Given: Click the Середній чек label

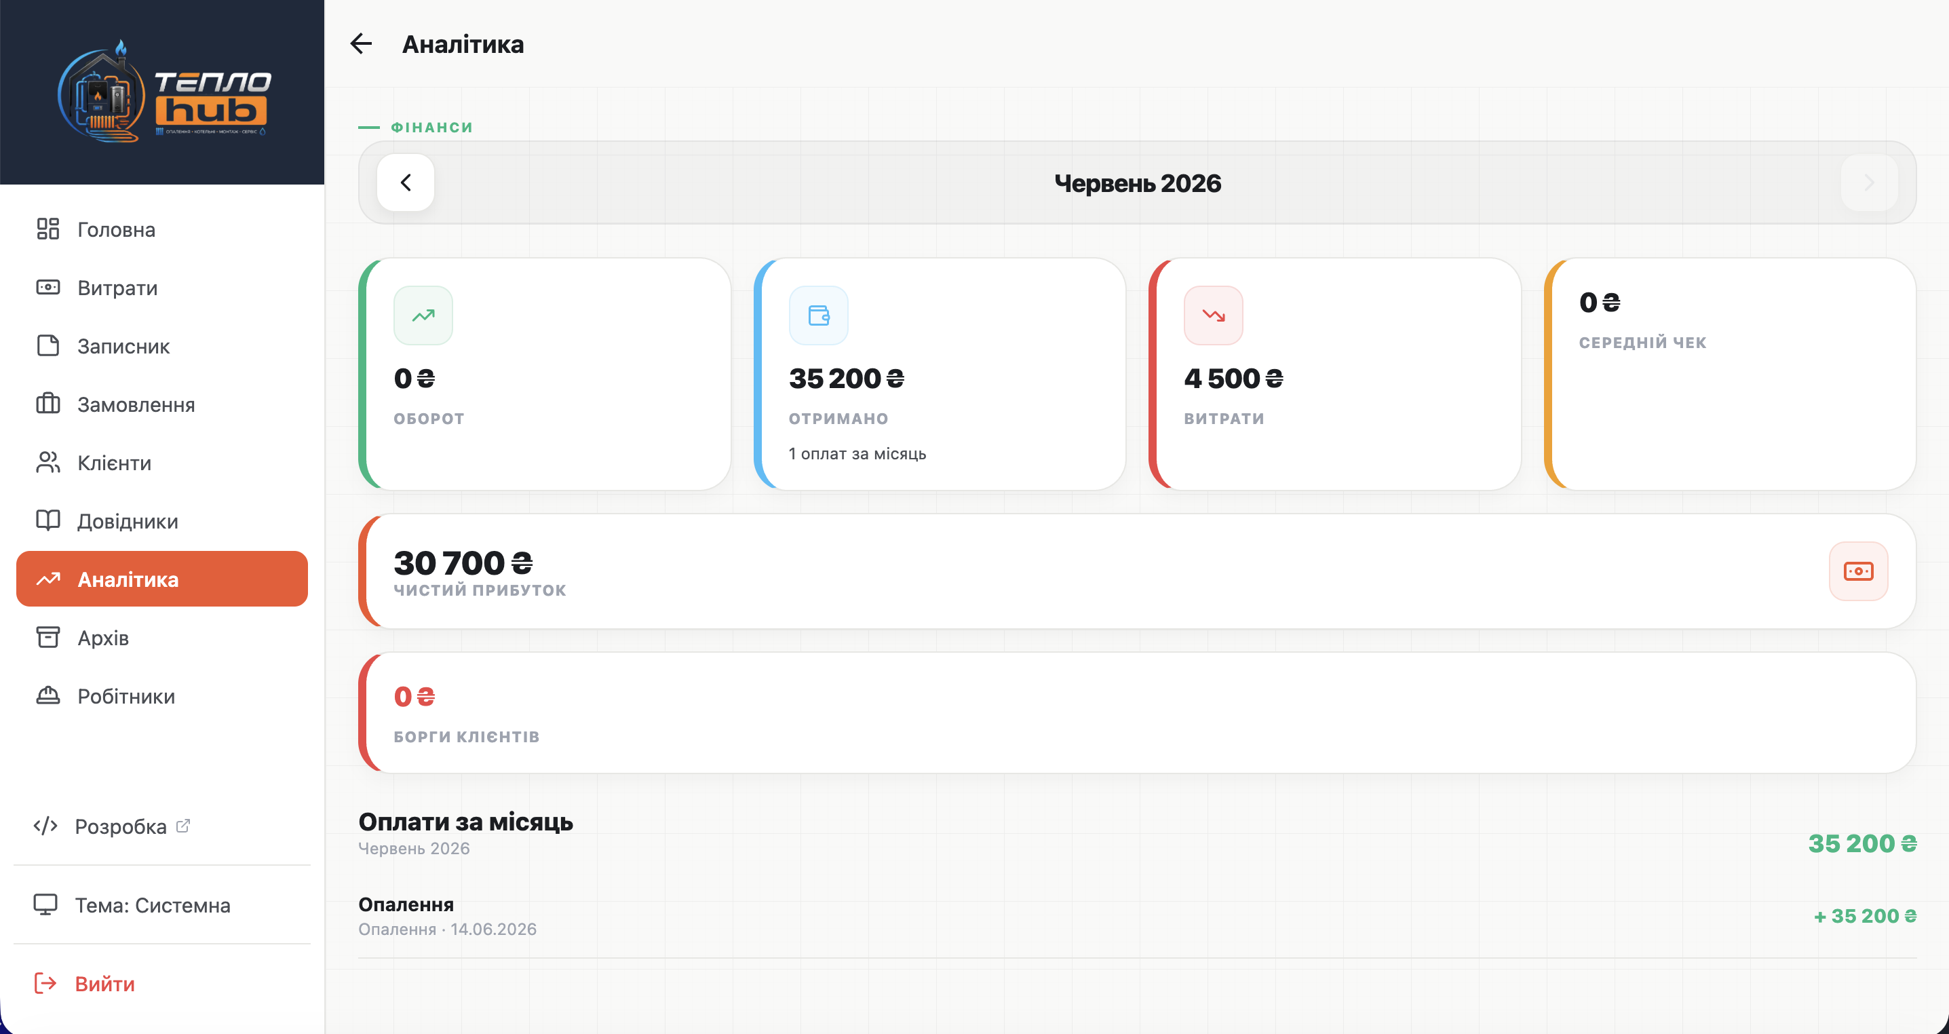Looking at the screenshot, I should [x=1642, y=342].
